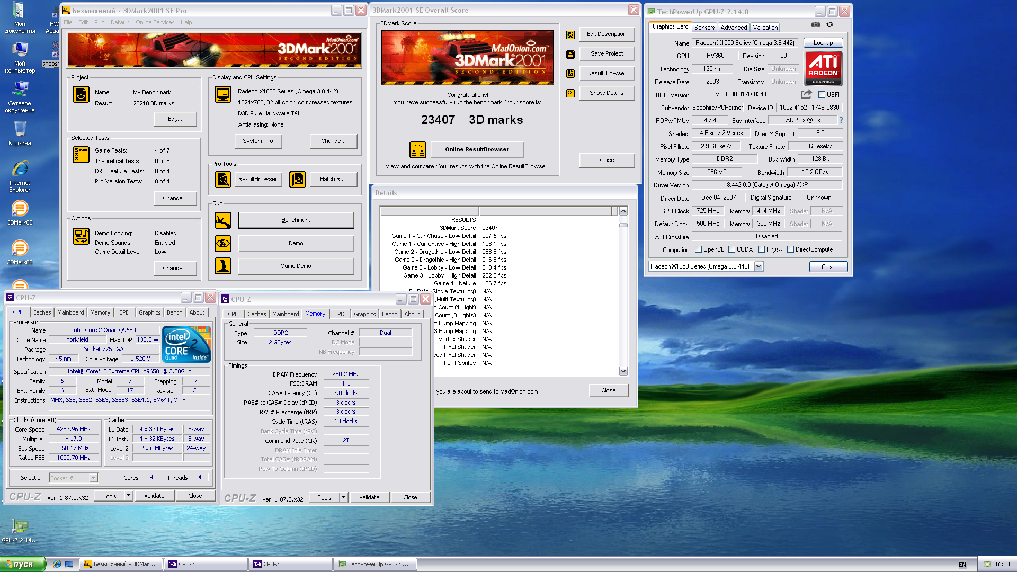This screenshot has height=572, width=1017.
Task: Click Online ResultBrowser button
Action: pyautogui.click(x=477, y=150)
